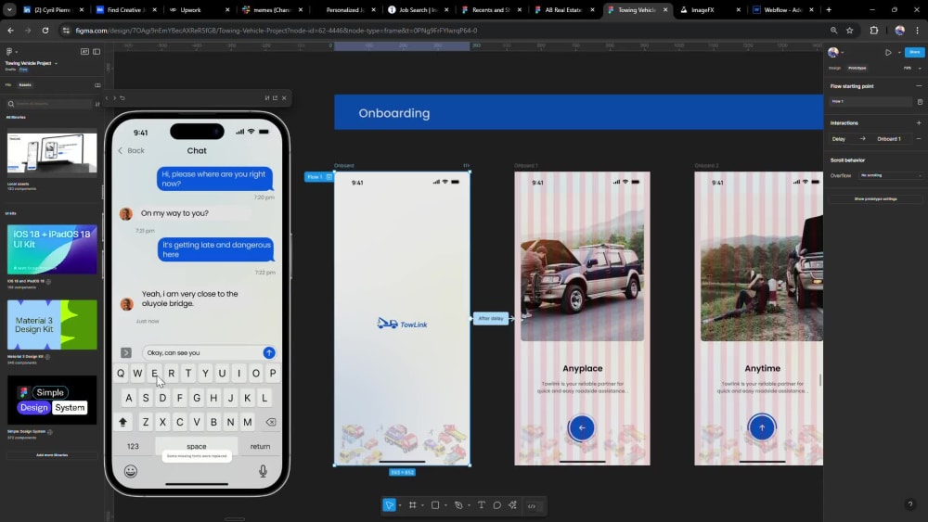Select the Rectangle shape tool
This screenshot has height=522, width=928.
[435, 505]
